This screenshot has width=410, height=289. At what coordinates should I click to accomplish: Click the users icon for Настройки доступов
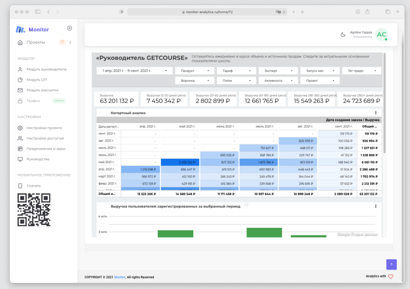20,138
